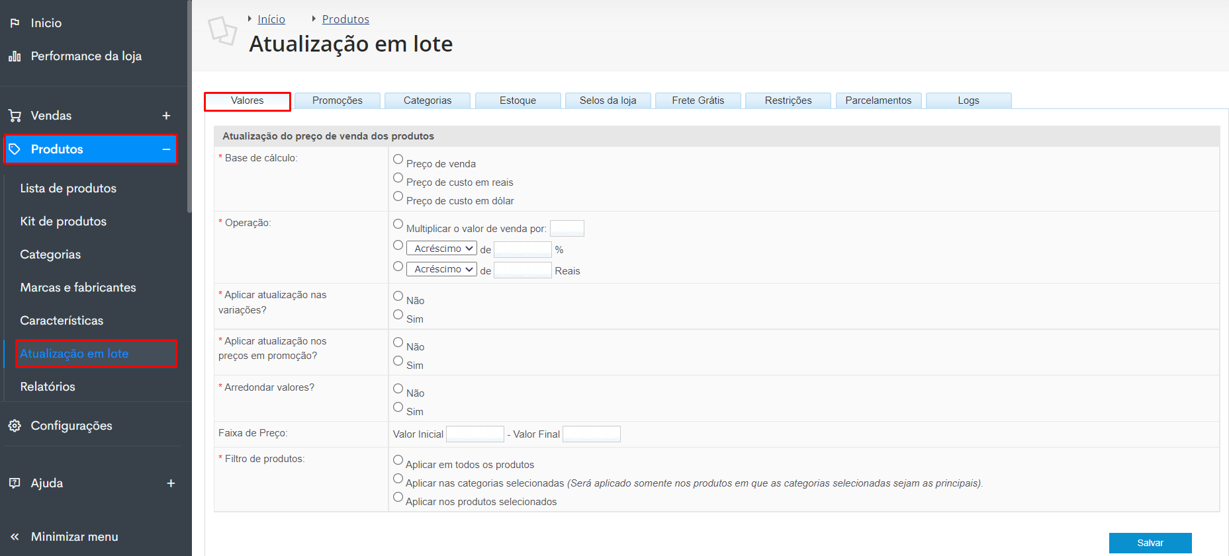This screenshot has width=1229, height=556.
Task: Select Preço de custo em dólar option
Action: pos(398,196)
